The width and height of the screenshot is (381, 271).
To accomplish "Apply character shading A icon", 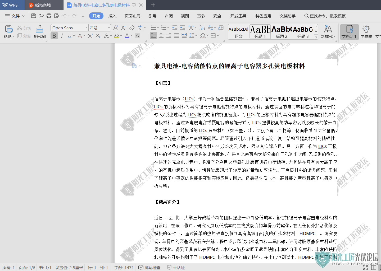I will coord(137,36).
